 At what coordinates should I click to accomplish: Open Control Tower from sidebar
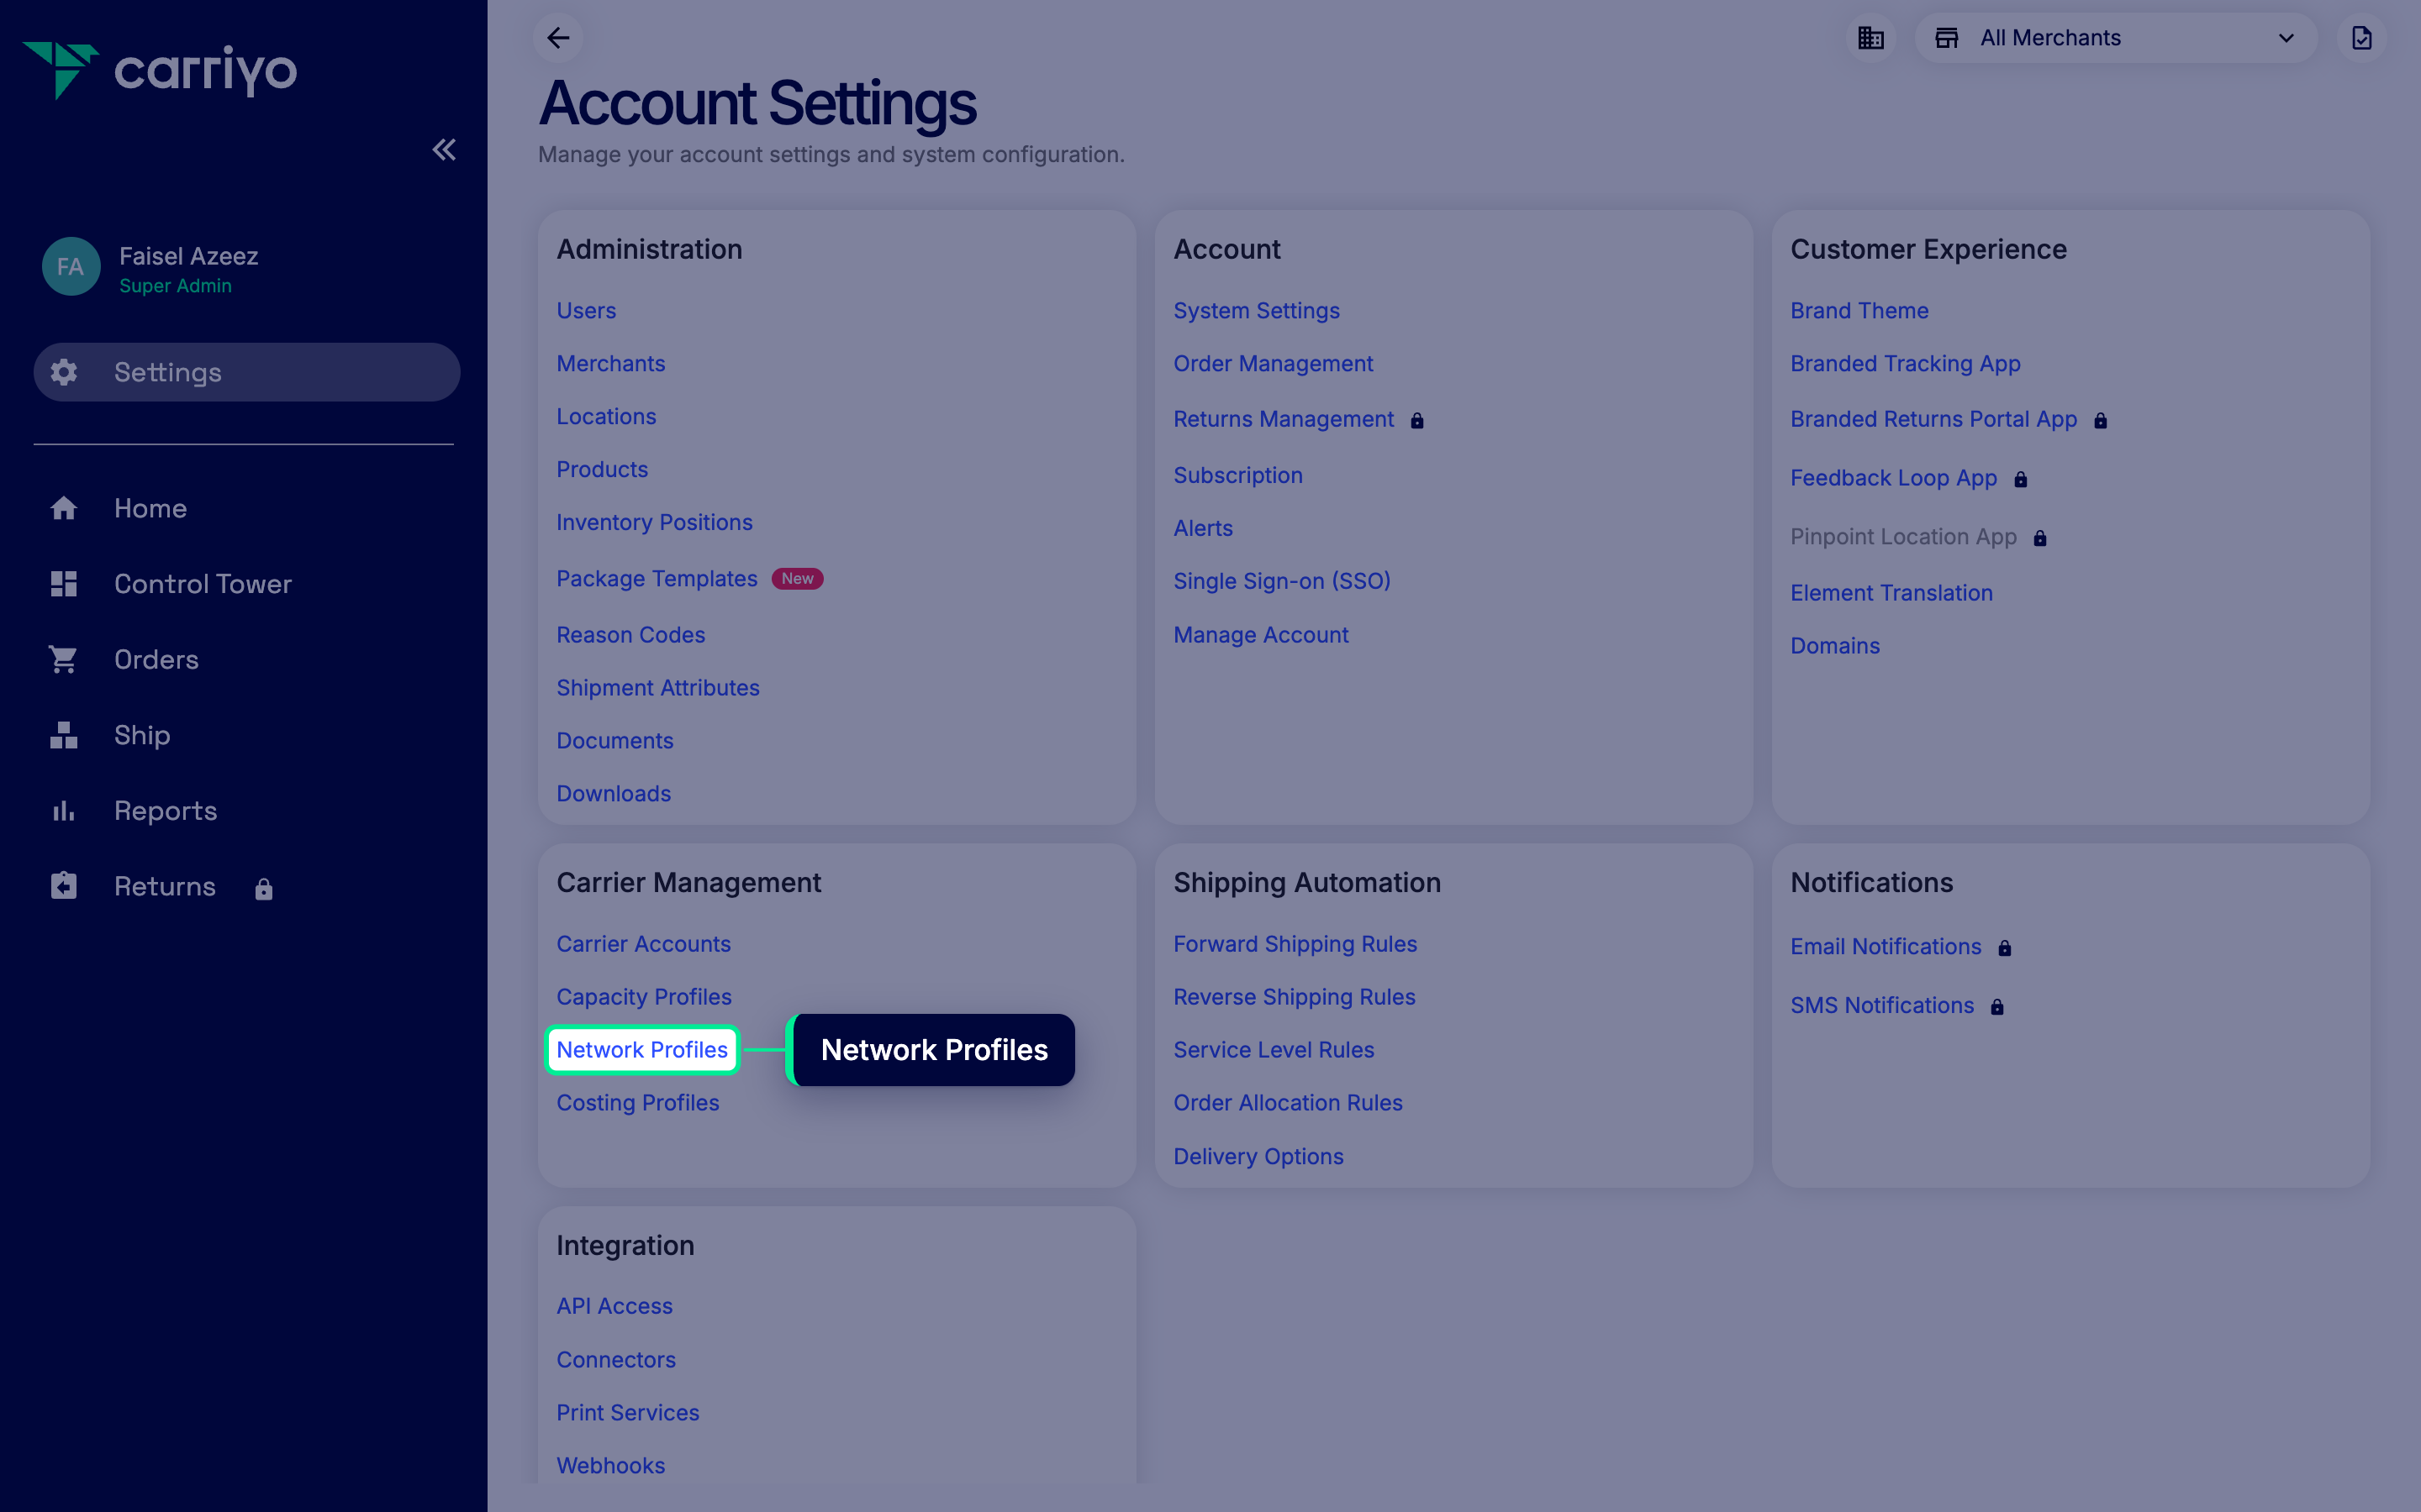(203, 584)
